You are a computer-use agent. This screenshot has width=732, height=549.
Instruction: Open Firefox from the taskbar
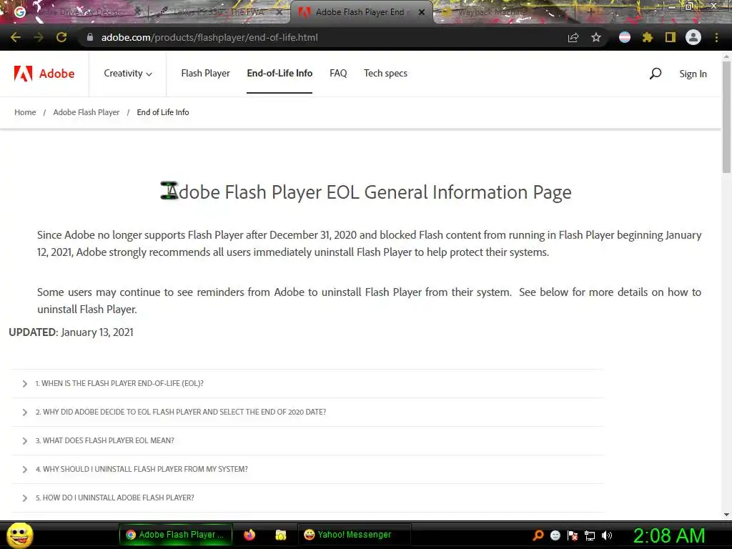coord(249,535)
